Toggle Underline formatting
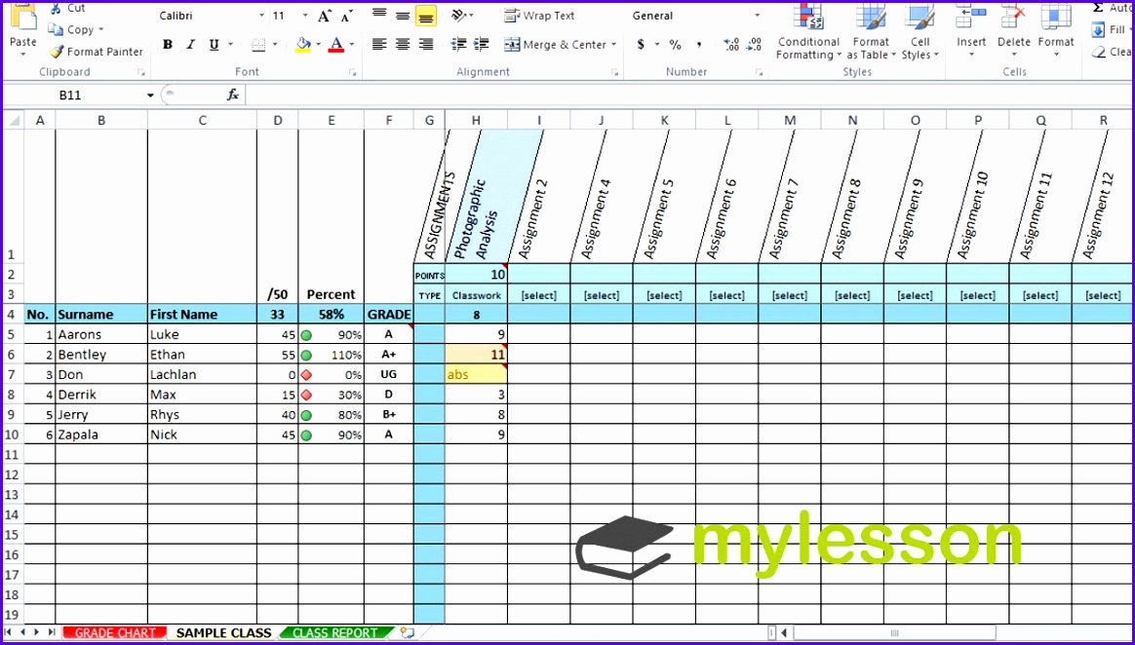The image size is (1135, 645). [x=214, y=45]
